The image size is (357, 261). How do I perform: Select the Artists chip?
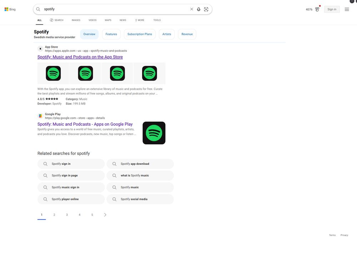tap(166, 34)
